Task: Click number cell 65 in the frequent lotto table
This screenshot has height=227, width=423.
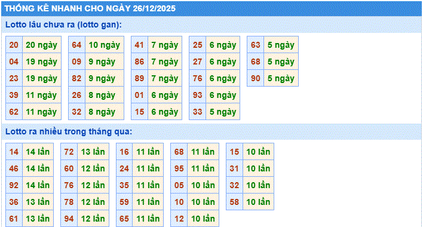Action: 124,219
